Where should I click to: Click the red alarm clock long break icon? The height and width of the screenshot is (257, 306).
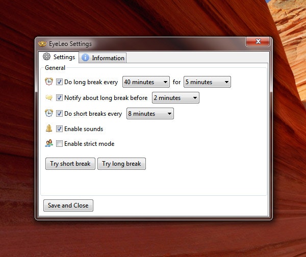click(x=49, y=82)
